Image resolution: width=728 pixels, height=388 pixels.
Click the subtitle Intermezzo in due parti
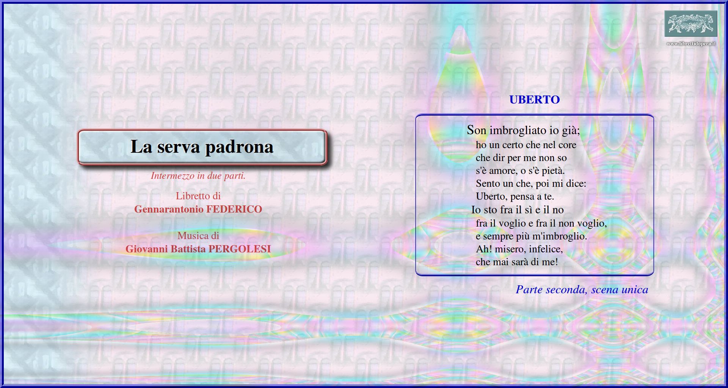click(198, 176)
